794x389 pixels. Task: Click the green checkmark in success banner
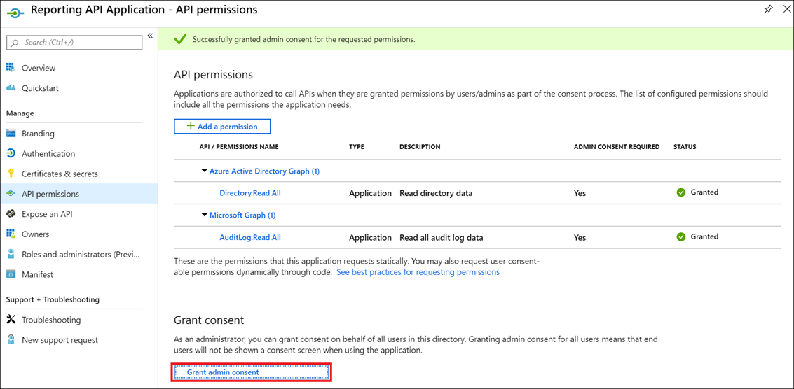(x=179, y=39)
